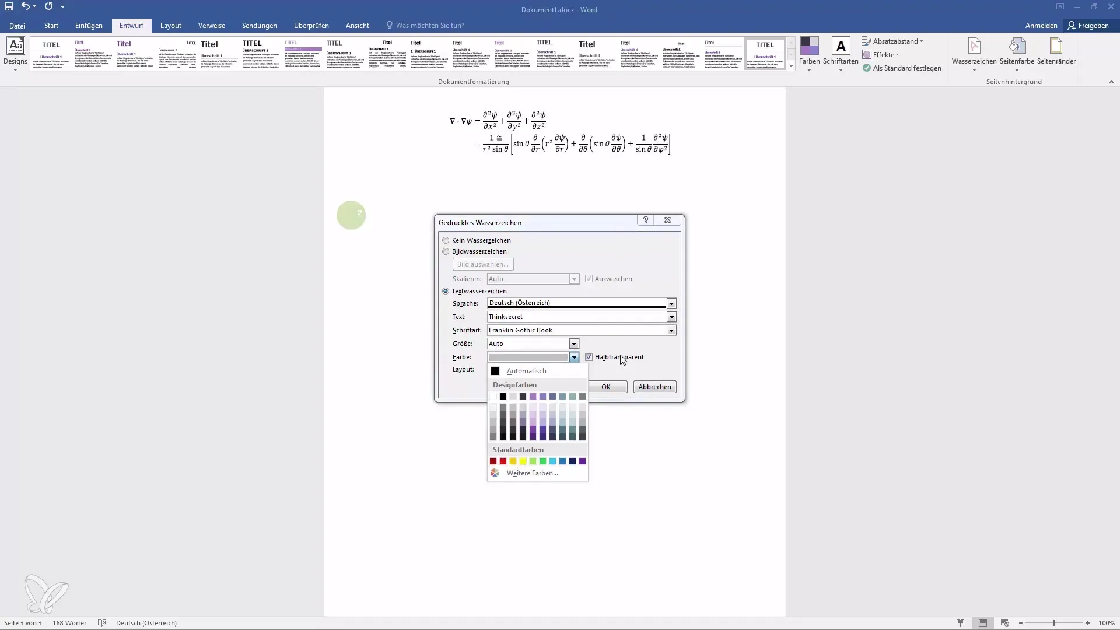Click the Deutsch (Österreich) status bar language
1120x630 pixels.
146,623
